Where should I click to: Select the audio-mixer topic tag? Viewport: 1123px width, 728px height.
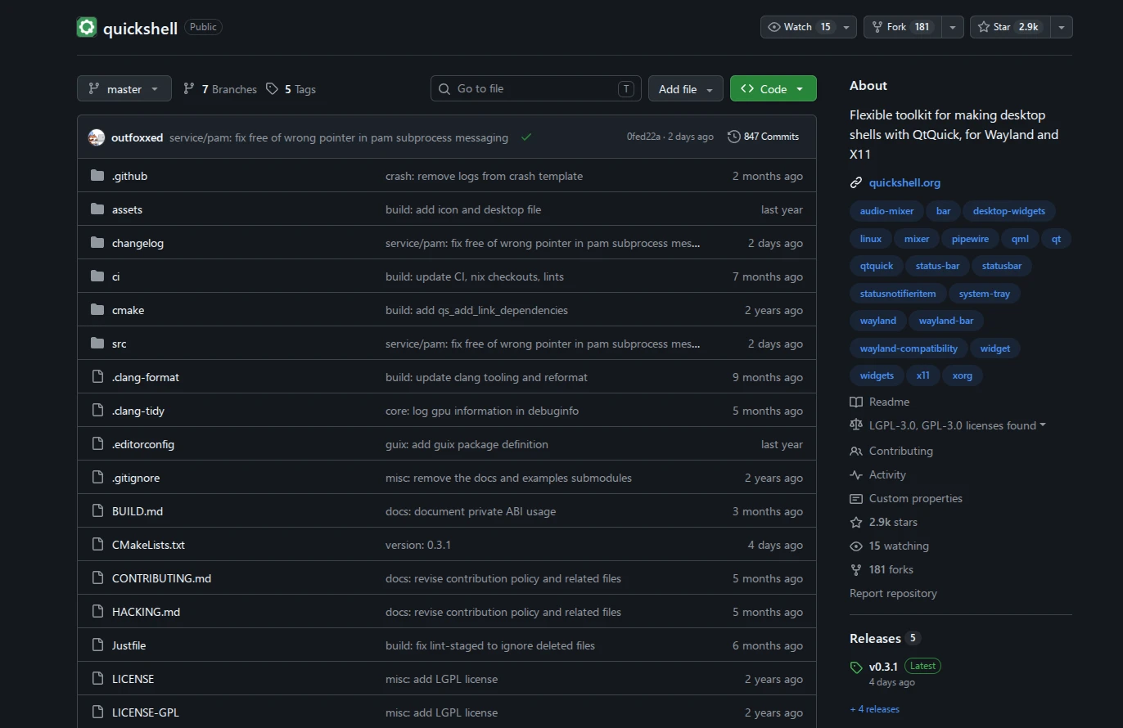(886, 211)
